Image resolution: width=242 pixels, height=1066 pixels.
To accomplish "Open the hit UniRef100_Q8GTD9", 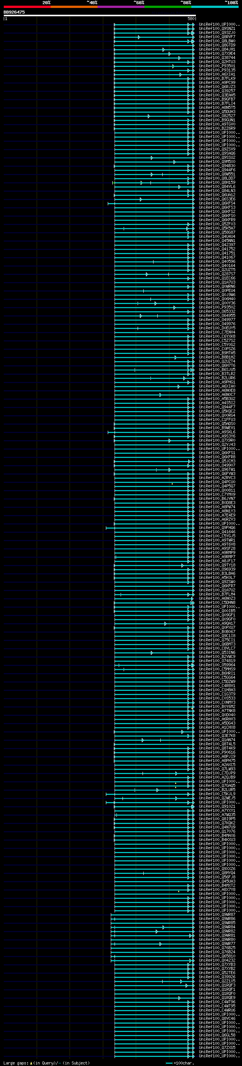I will coord(217,45).
